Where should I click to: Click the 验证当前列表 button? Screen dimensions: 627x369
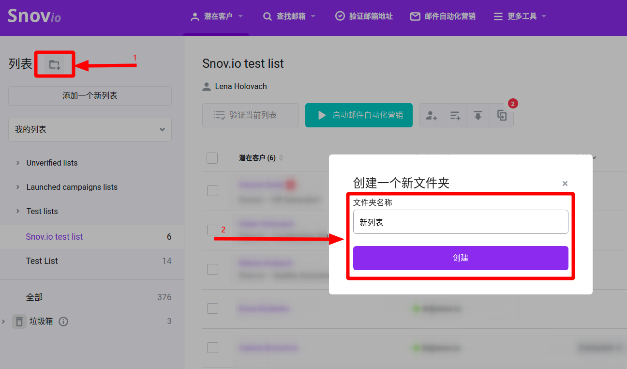pyautogui.click(x=251, y=115)
